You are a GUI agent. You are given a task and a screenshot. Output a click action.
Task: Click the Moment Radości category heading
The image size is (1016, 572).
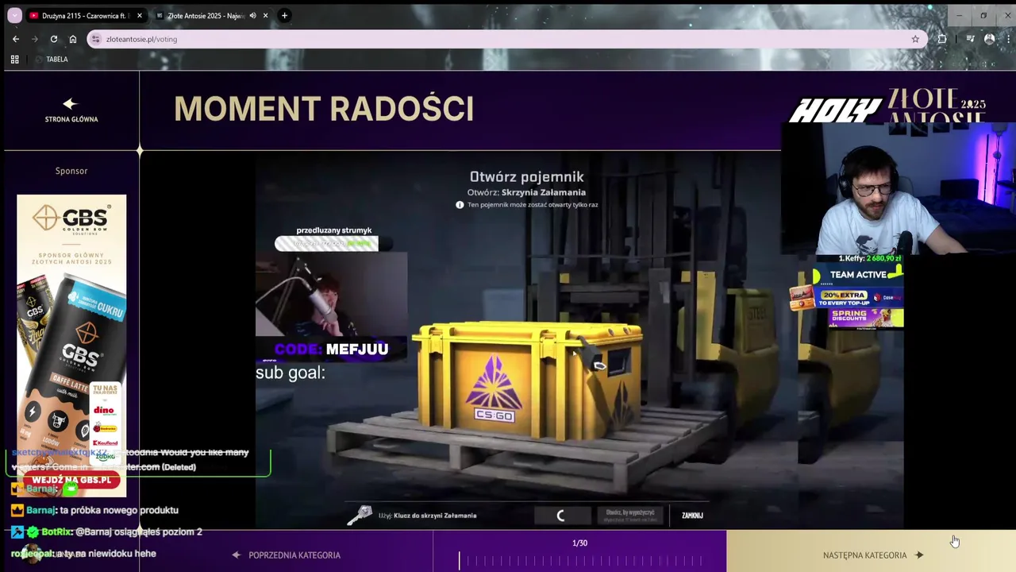coord(324,109)
